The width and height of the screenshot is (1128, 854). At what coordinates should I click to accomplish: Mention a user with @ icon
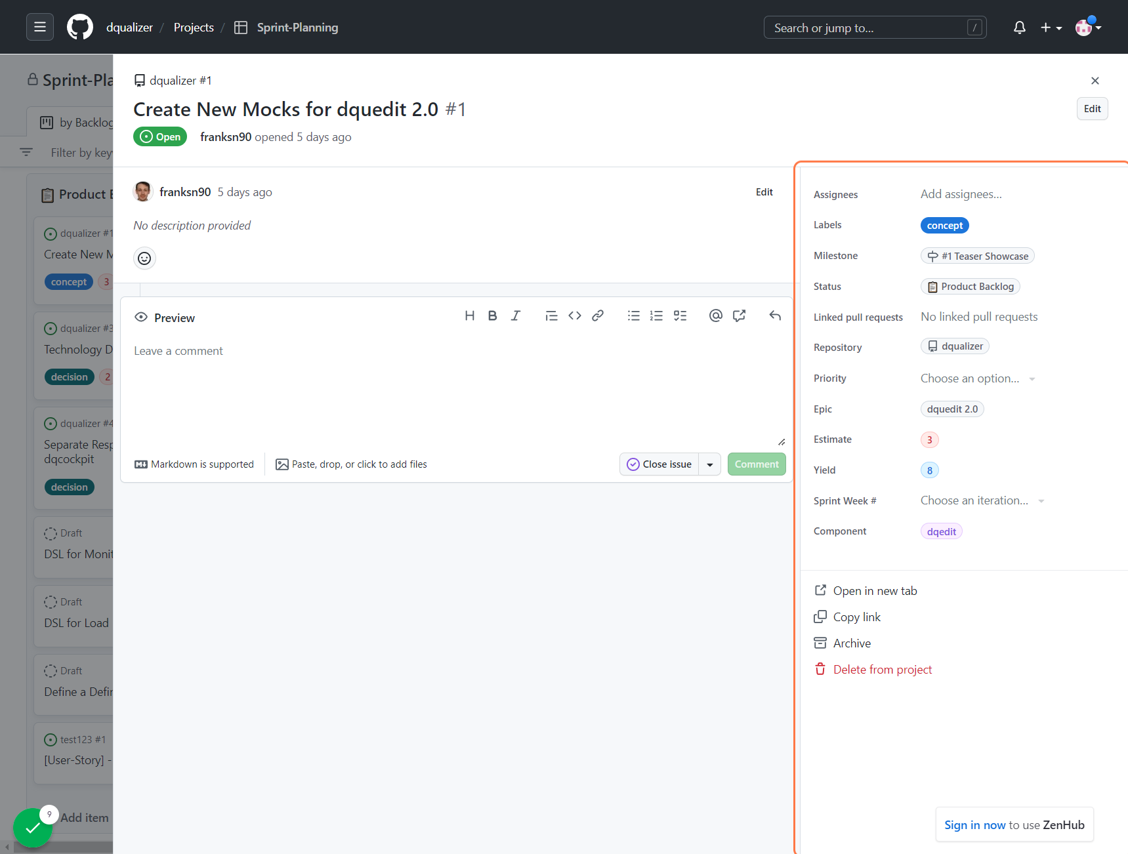(x=715, y=316)
